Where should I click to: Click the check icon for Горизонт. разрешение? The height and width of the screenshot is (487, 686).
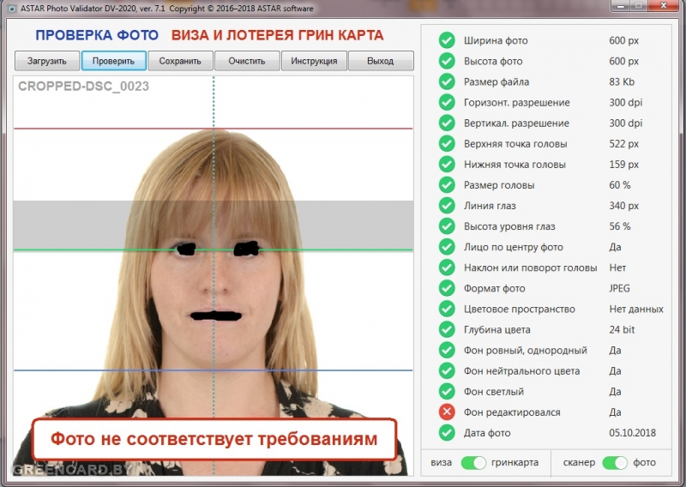pyautogui.click(x=447, y=102)
